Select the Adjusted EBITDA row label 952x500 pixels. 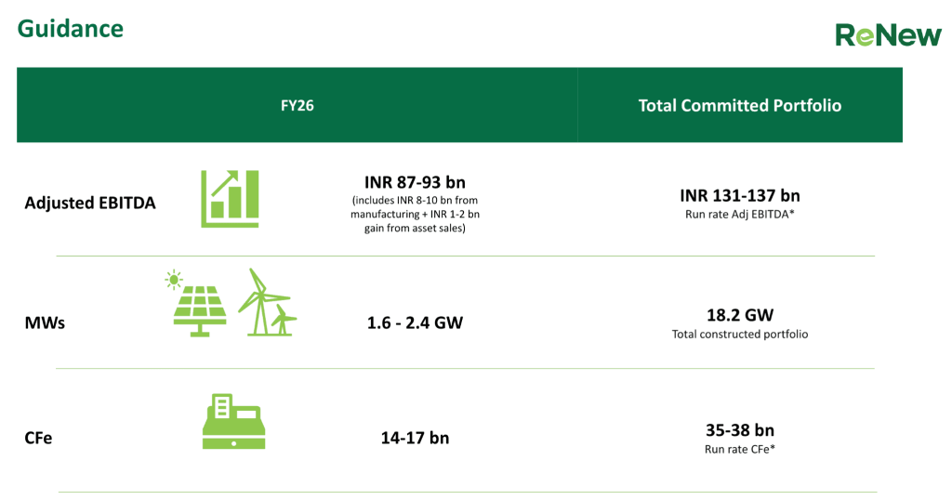(x=90, y=203)
